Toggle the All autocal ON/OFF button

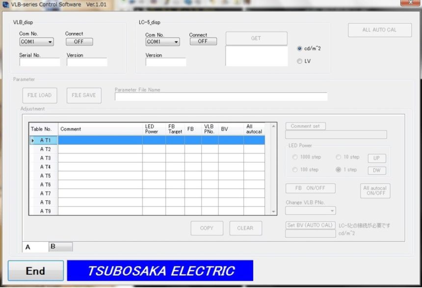[375, 190]
